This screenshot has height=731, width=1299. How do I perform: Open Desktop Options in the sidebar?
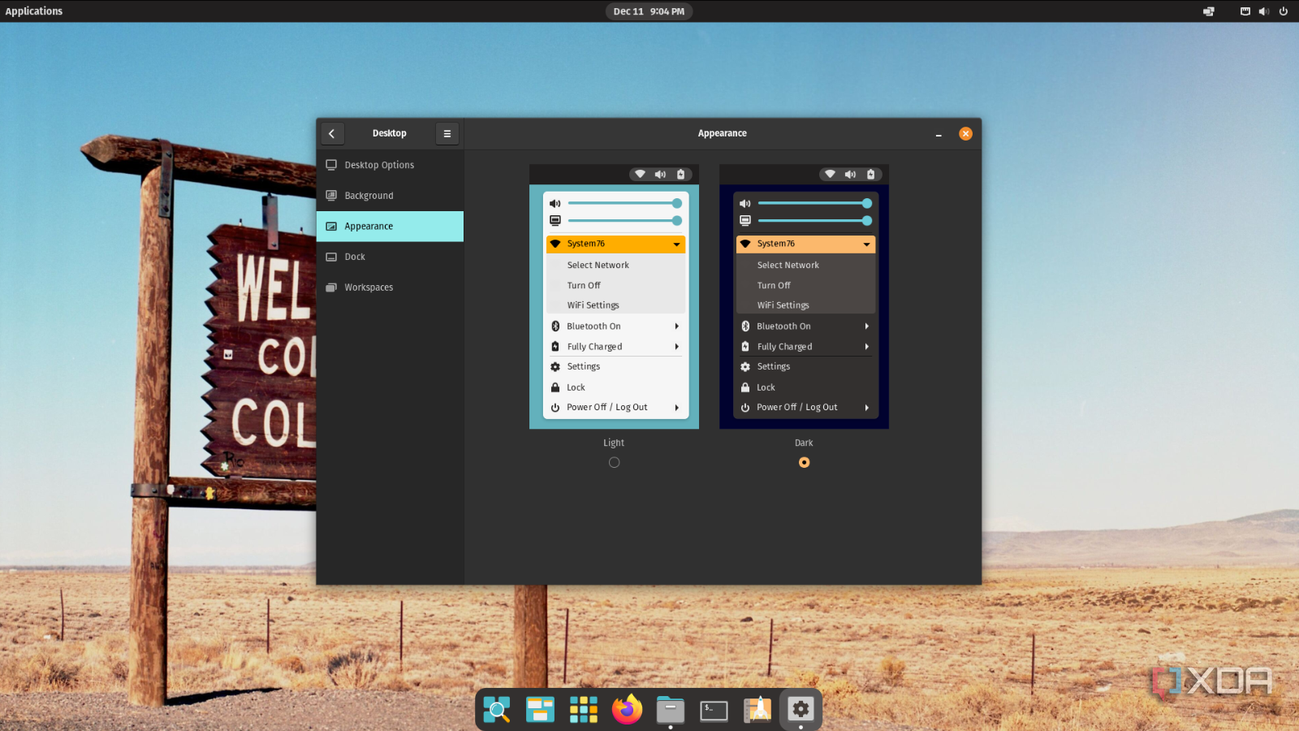pyautogui.click(x=390, y=165)
